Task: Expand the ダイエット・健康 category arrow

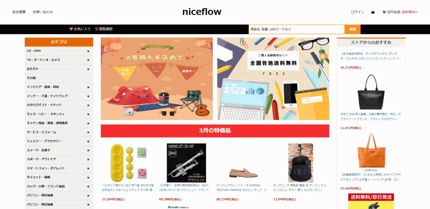Action: (x=88, y=177)
